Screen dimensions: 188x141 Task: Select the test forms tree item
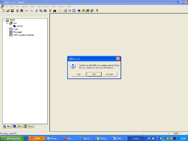(15, 23)
